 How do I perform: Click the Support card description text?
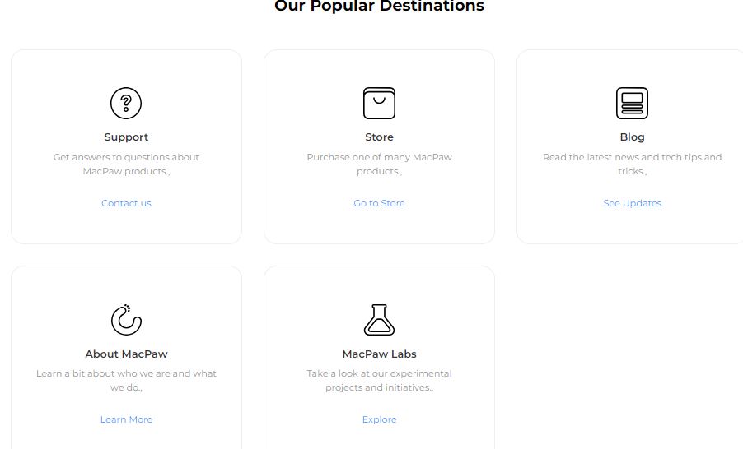click(x=126, y=164)
